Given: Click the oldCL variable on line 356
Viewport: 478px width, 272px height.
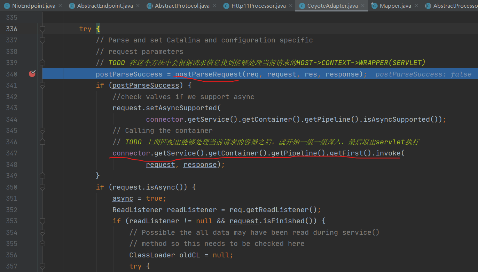Looking at the screenshot, I should [190, 255].
